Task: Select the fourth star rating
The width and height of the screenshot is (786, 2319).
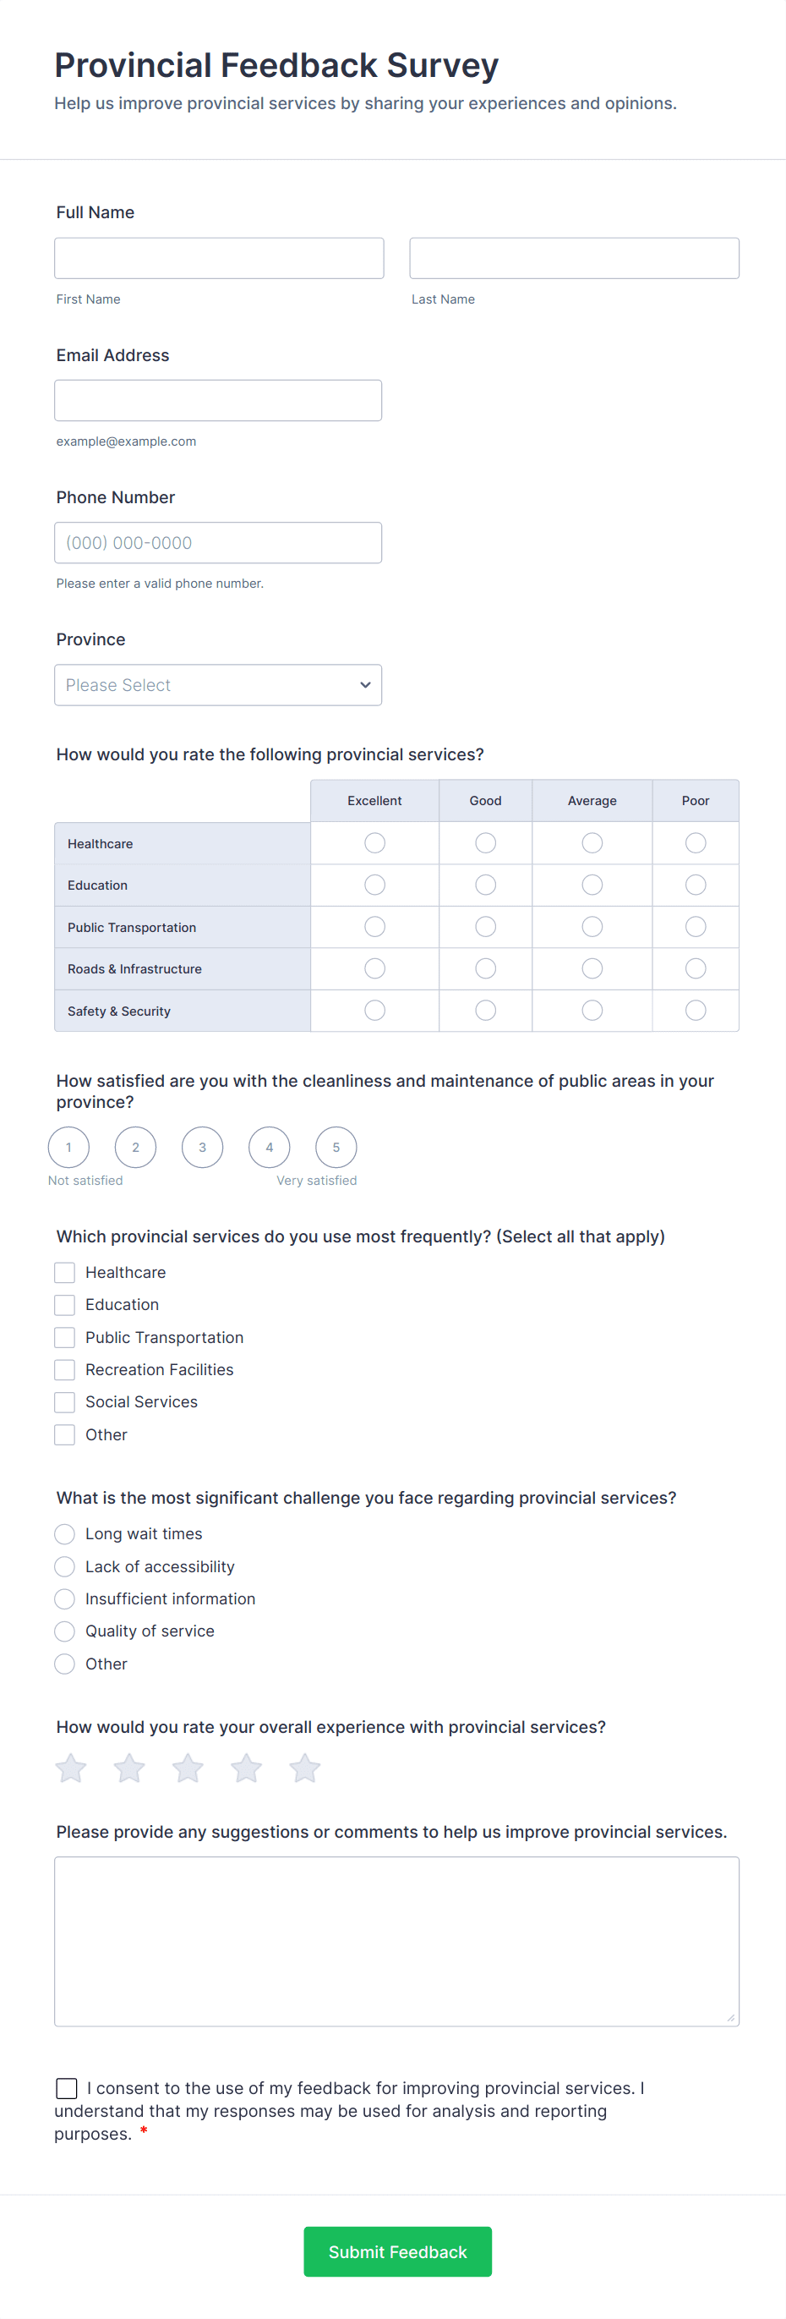Action: click(x=247, y=1767)
